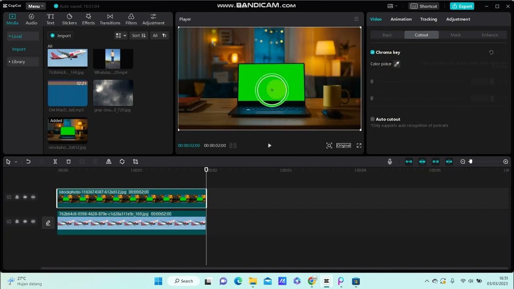Screen dimensions: 514x289
Task: Click the player focus/zoom frame icon
Action: 329,145
